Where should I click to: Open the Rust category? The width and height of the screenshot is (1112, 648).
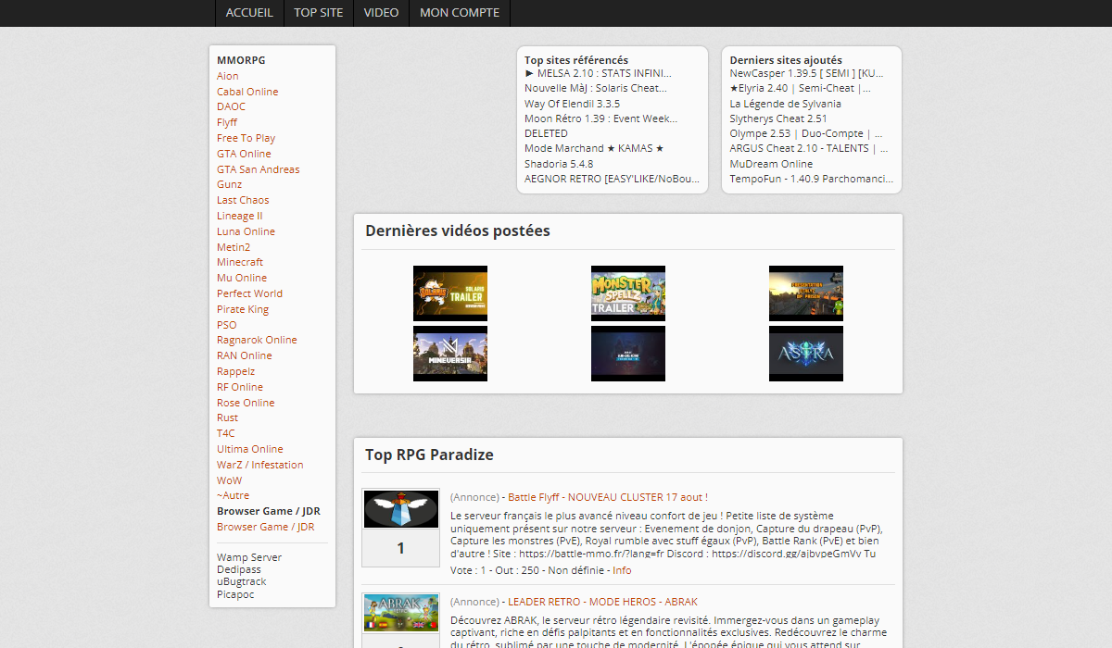[227, 417]
